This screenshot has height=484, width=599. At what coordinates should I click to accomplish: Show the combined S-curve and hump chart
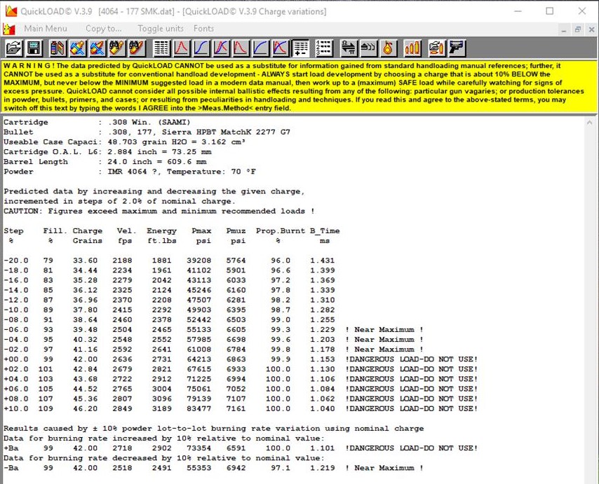point(221,48)
